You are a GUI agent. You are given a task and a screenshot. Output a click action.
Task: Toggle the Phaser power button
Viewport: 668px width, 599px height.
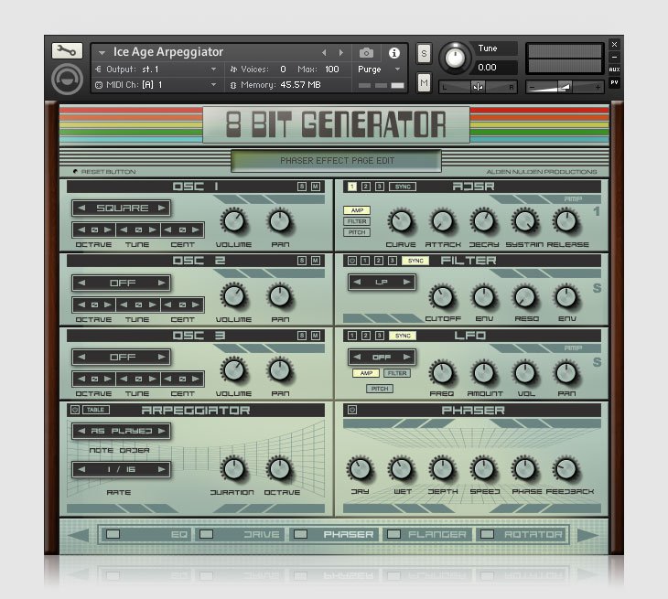(352, 410)
